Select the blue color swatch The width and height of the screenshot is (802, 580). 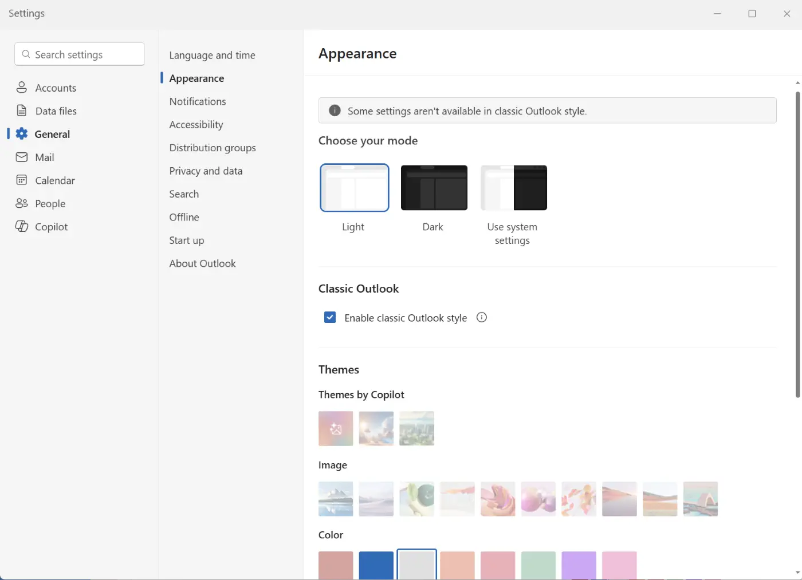[x=376, y=566]
